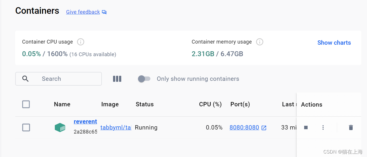The image size is (367, 157).
Task: Click the feedback speech bubble icon
Action: 104,12
